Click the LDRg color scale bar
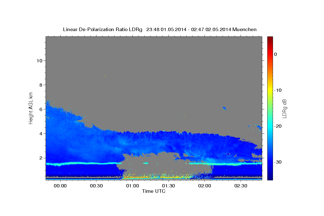 pyautogui.click(x=270, y=108)
